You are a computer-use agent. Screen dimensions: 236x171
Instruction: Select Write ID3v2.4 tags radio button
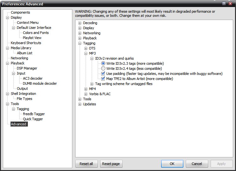pyautogui.click(x=103, y=69)
